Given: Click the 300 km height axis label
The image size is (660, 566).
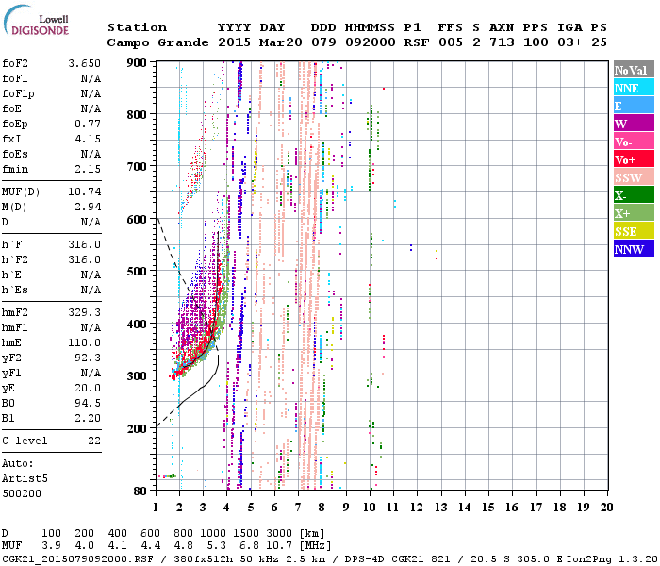Looking at the screenshot, I should [137, 375].
